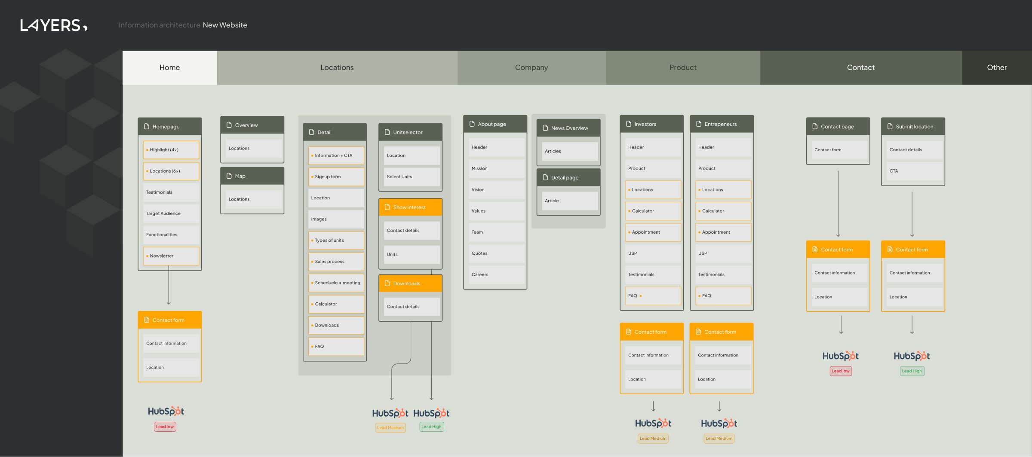Click the page icon next to Investors
1032x457 pixels.
click(x=629, y=124)
